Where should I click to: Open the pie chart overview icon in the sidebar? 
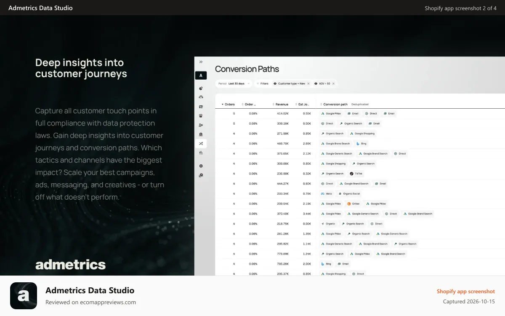[x=201, y=88]
